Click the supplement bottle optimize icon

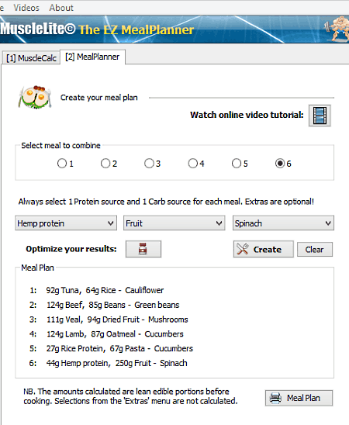[x=143, y=249]
